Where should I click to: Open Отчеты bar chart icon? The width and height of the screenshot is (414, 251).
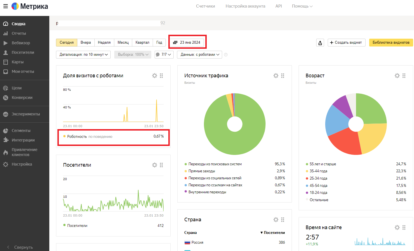pyautogui.click(x=6, y=33)
